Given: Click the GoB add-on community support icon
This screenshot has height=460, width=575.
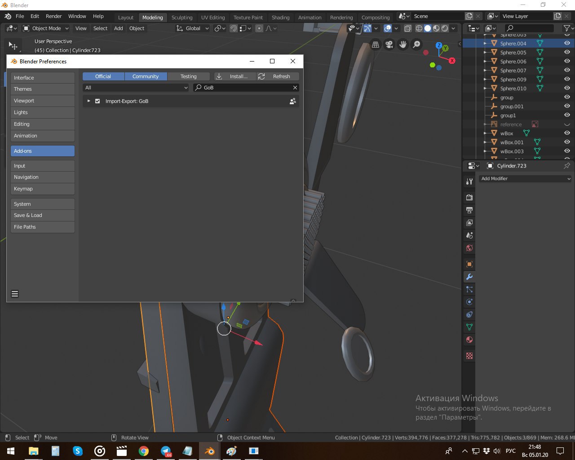Looking at the screenshot, I should point(293,101).
